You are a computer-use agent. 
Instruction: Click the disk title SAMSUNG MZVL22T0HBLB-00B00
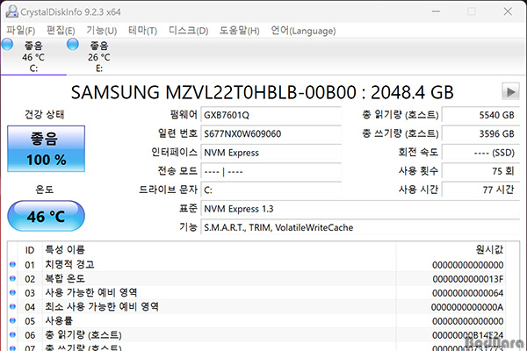213,92
